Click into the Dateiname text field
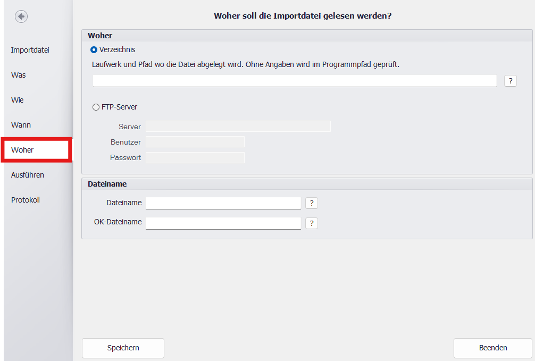The image size is (535, 361). [223, 203]
